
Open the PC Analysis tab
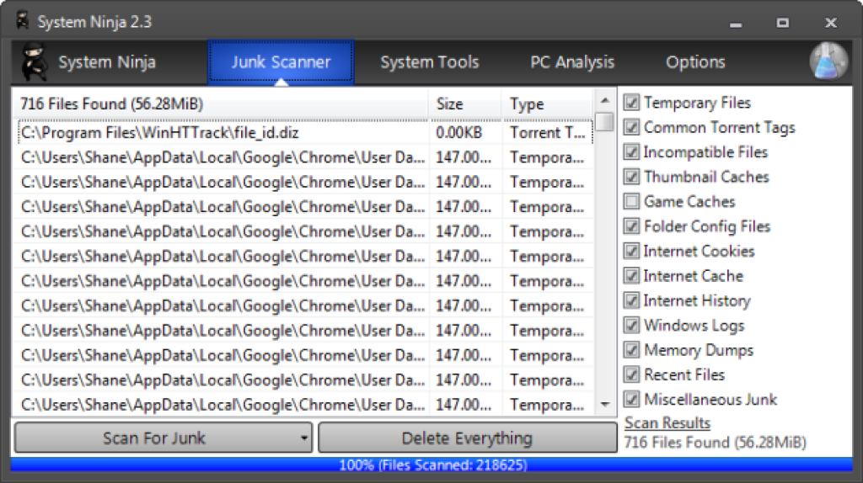click(572, 62)
